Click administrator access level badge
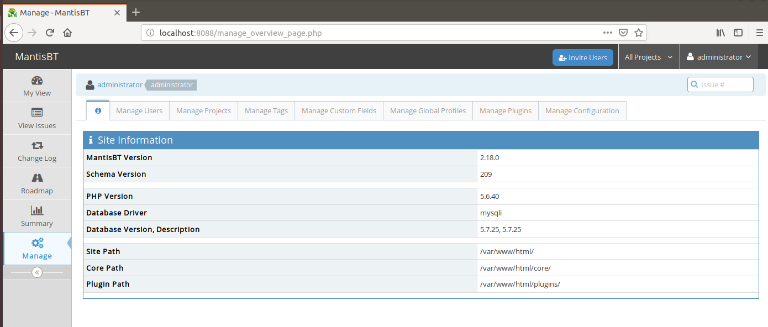 pos(171,85)
